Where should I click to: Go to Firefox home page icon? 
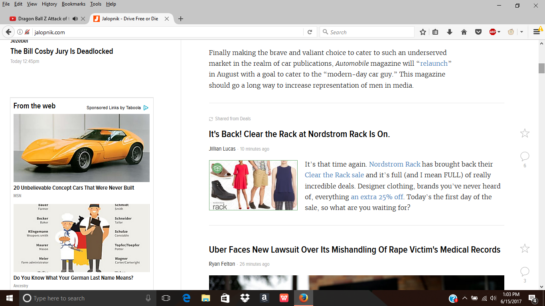pyautogui.click(x=464, y=32)
